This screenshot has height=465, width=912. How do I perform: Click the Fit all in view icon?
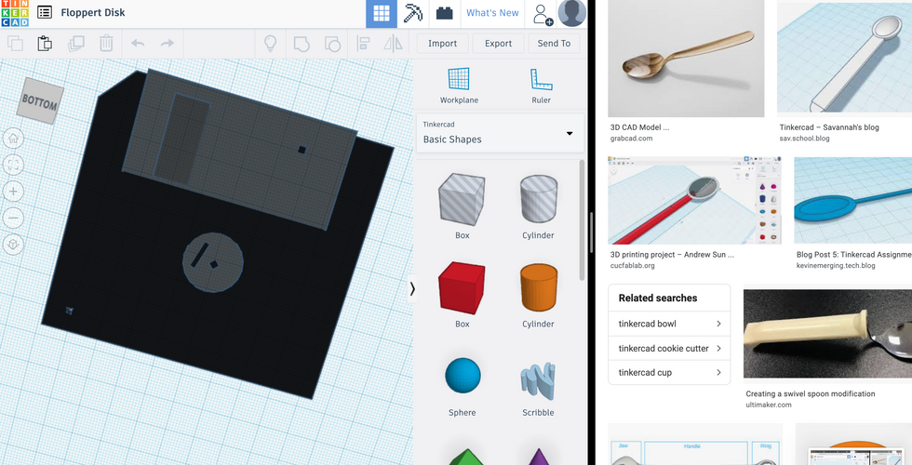(x=13, y=166)
